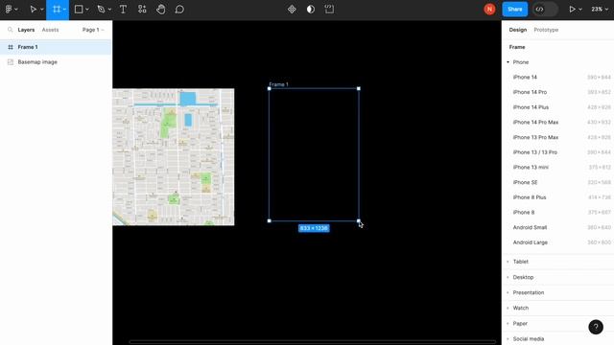Open the Move tool options dropdown
This screenshot has height=345, width=614.
click(x=42, y=10)
